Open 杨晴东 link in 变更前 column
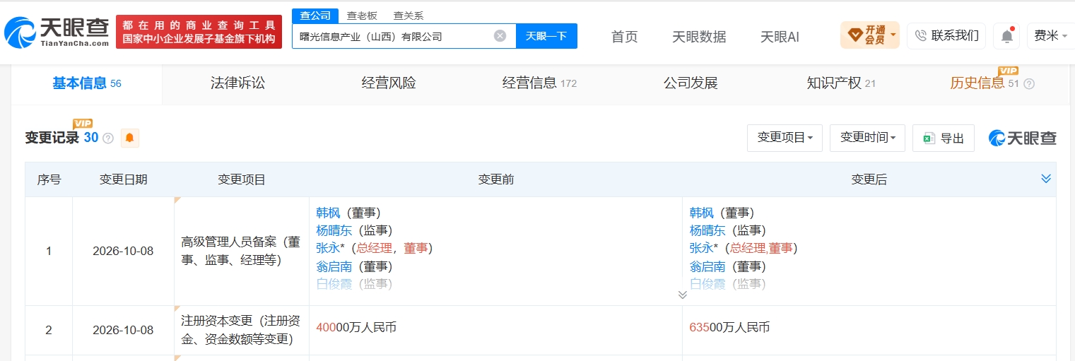This screenshot has width=1075, height=361. click(x=334, y=230)
